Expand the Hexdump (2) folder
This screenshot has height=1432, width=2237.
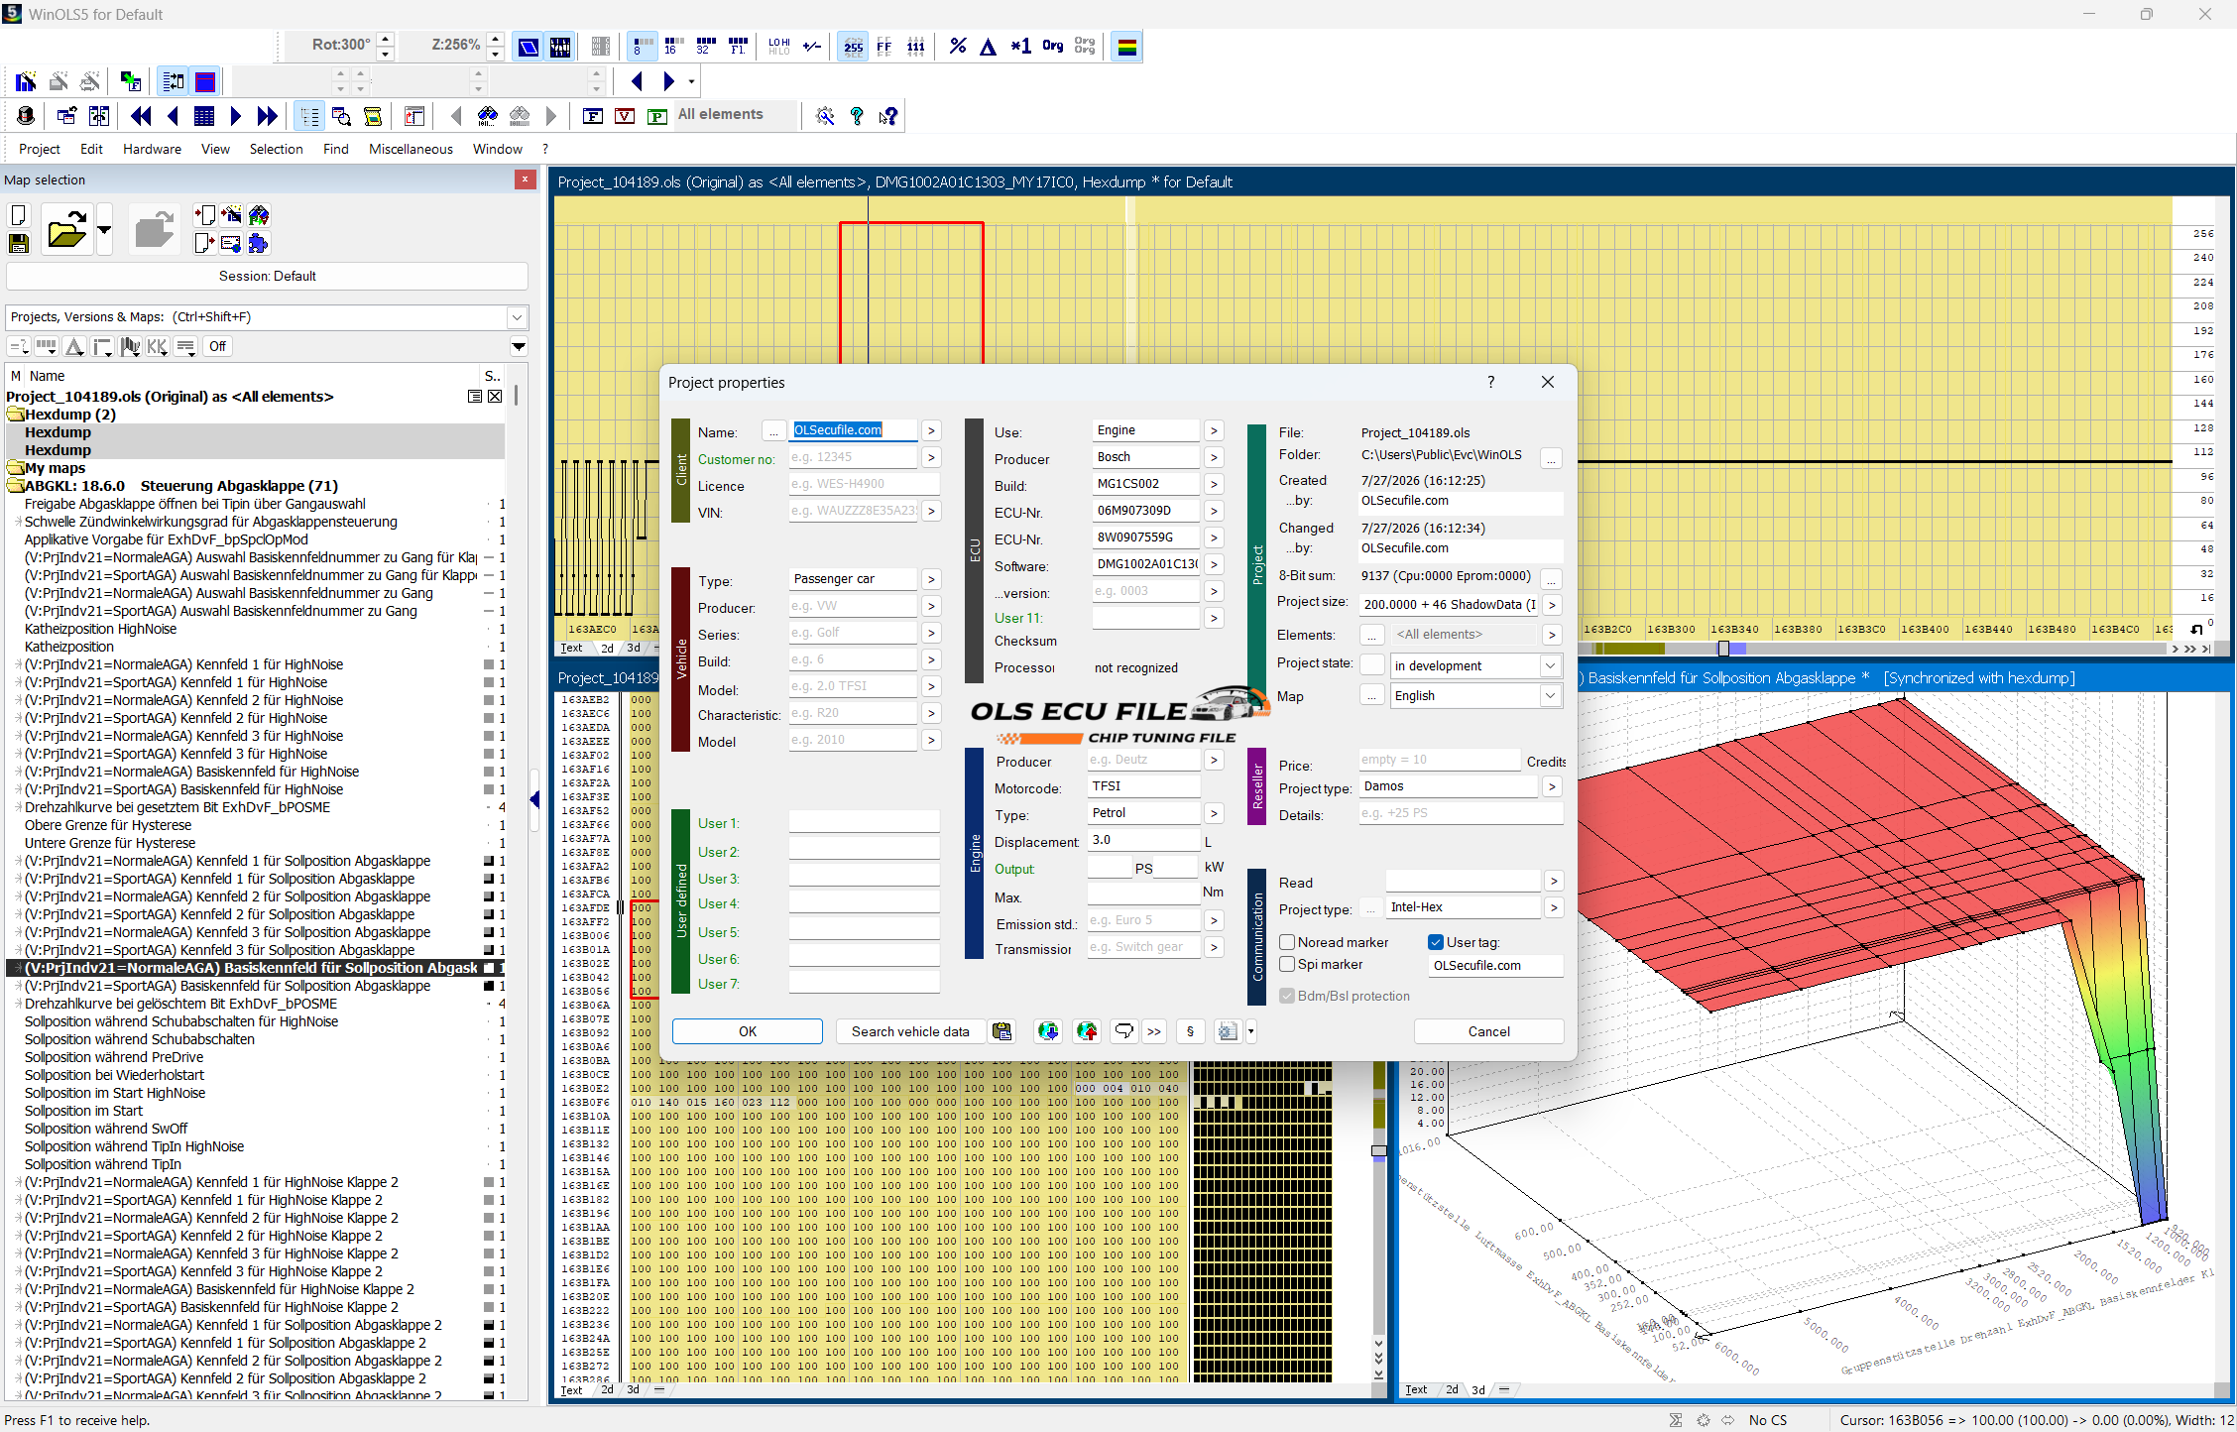click(x=16, y=415)
